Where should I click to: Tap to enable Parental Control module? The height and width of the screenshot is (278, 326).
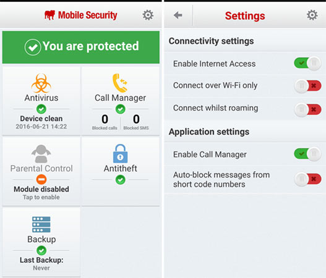(x=41, y=197)
